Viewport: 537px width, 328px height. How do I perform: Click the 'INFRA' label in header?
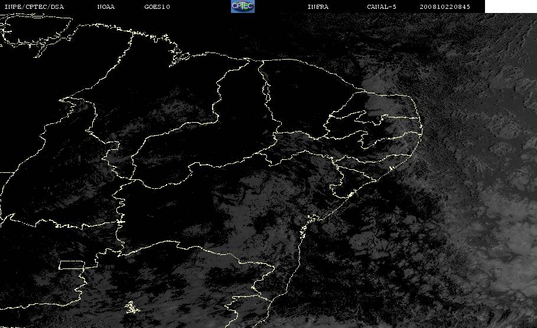click(318, 7)
